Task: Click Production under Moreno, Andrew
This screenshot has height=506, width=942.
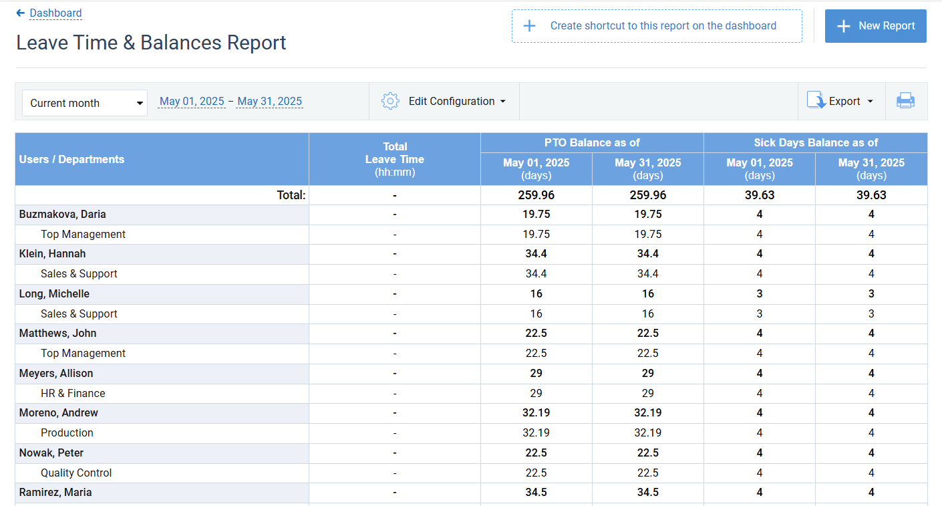Action: pyautogui.click(x=67, y=433)
